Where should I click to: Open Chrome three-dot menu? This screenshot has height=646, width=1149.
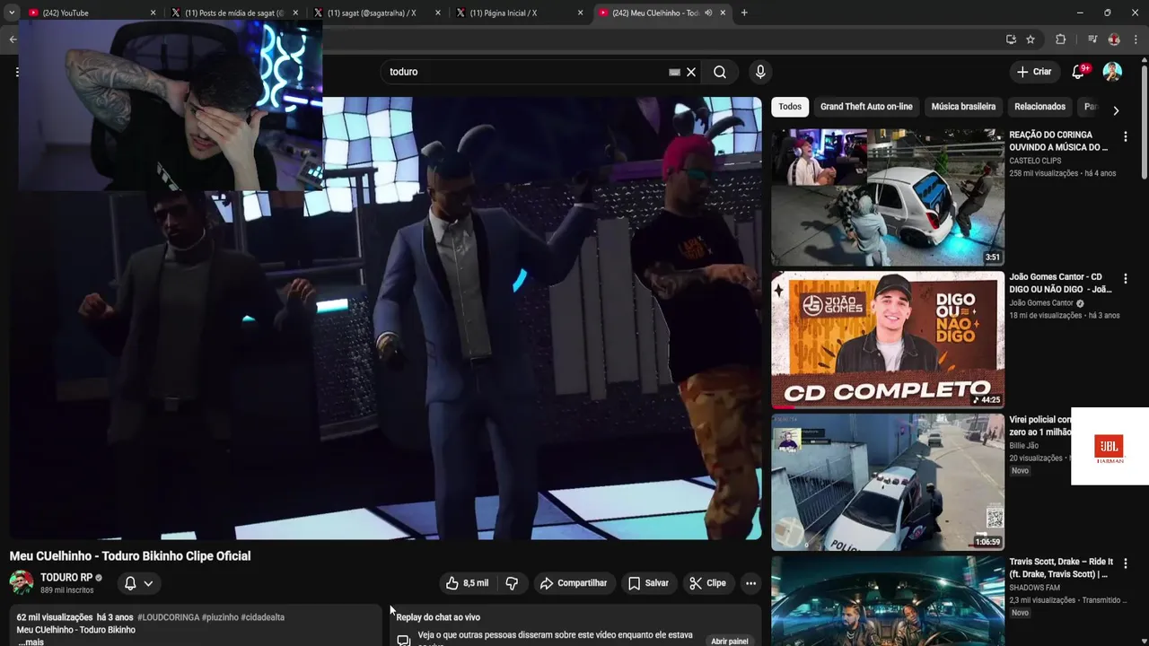(1137, 39)
